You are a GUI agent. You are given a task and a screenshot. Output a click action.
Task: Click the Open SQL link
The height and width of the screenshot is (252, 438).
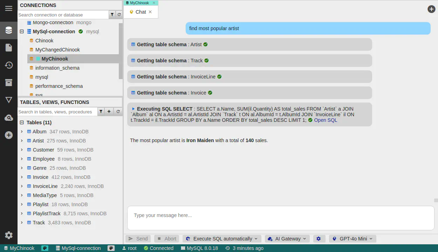(325, 120)
